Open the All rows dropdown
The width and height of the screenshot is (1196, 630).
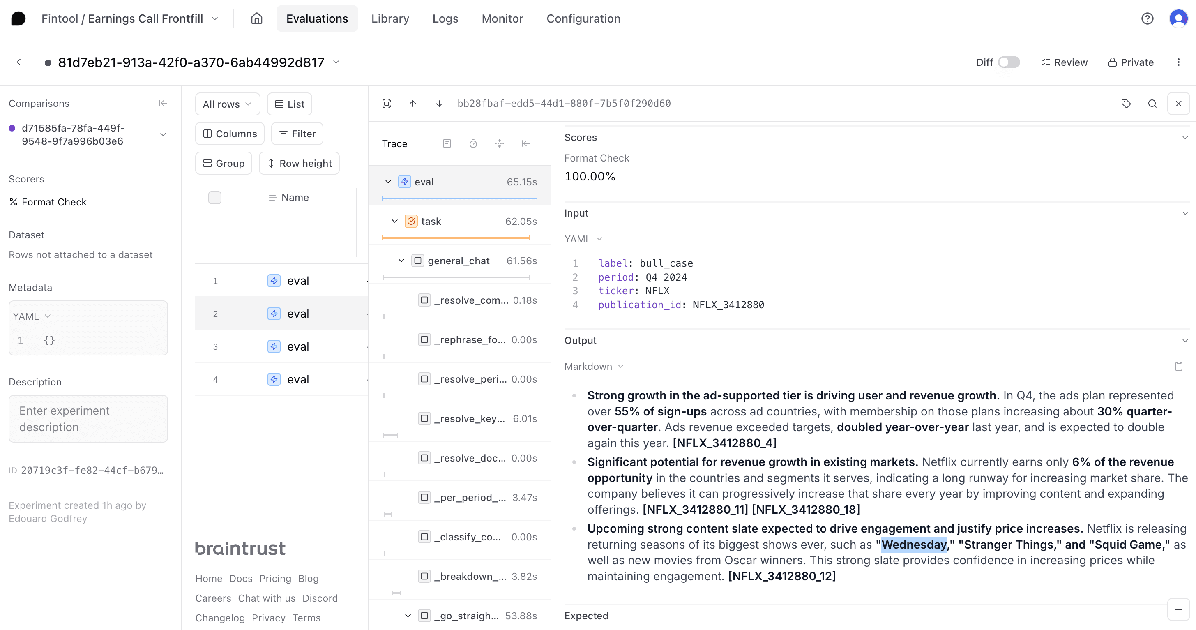[x=227, y=104]
